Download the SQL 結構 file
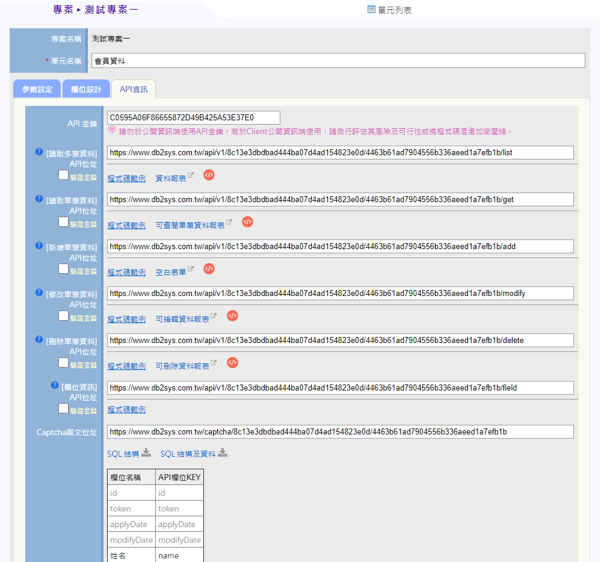This screenshot has height=562, width=601. pos(146,453)
